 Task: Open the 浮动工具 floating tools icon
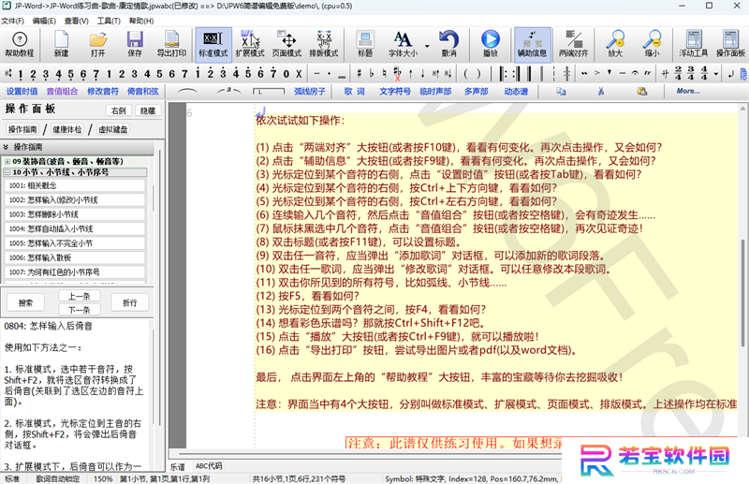(694, 44)
